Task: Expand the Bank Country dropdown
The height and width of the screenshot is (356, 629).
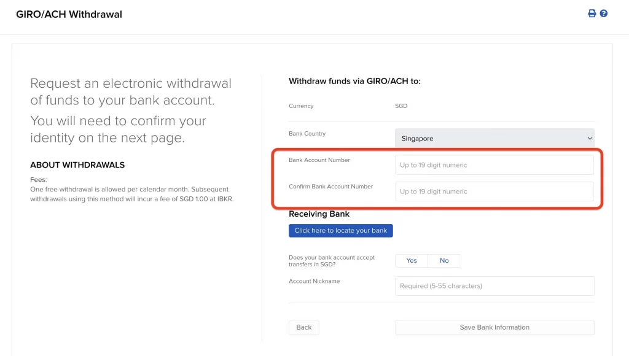Action: [x=494, y=138]
